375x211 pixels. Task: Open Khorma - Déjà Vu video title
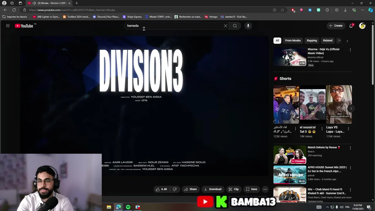click(x=323, y=51)
